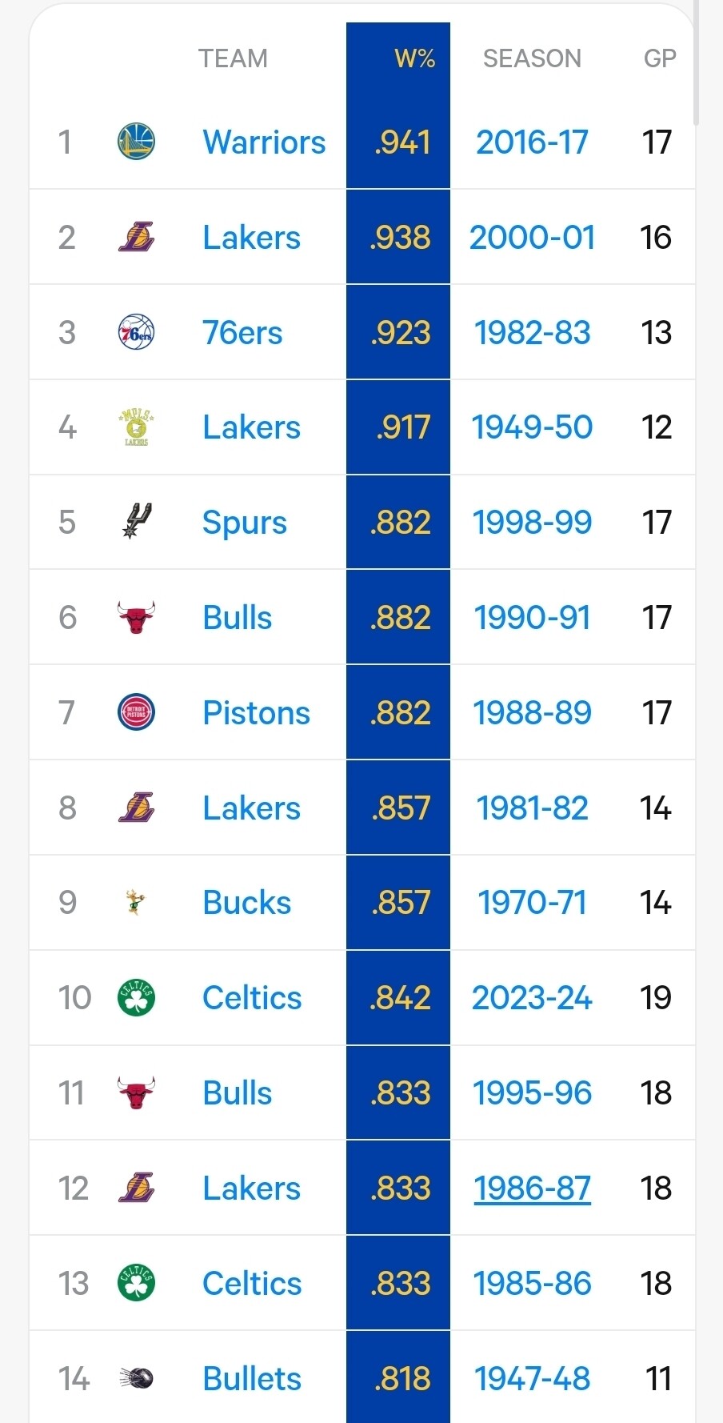Click the Warriors team logo
The width and height of the screenshot is (723, 1423).
136,142
